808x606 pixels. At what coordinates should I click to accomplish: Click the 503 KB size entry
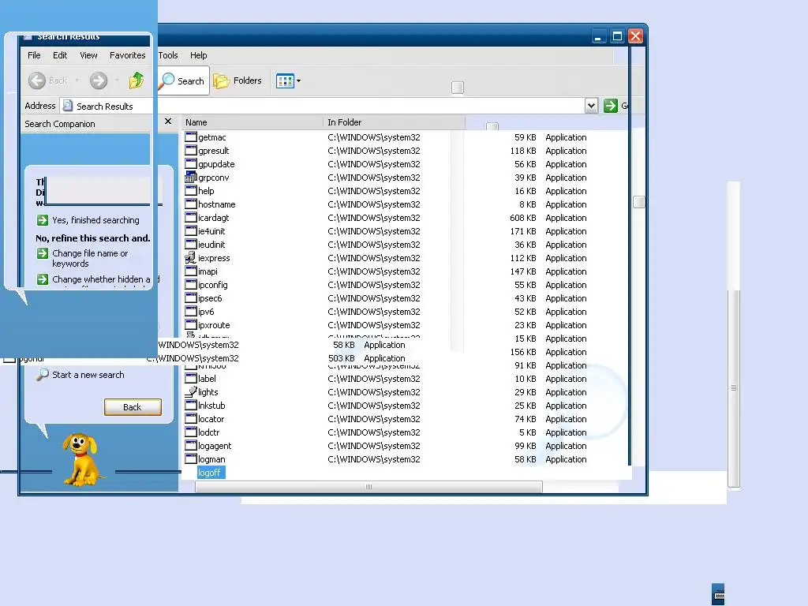[x=341, y=358]
